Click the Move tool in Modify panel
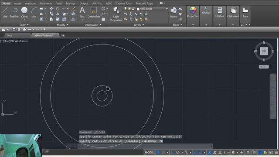The height and width of the screenshot is (157, 279). click(x=51, y=9)
